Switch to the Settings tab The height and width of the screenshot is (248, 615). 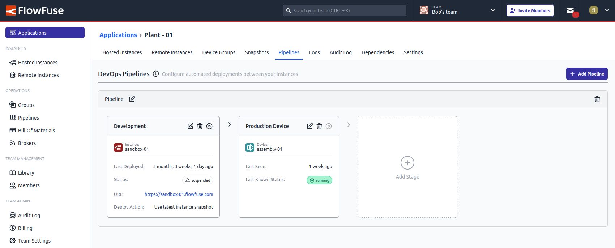413,52
